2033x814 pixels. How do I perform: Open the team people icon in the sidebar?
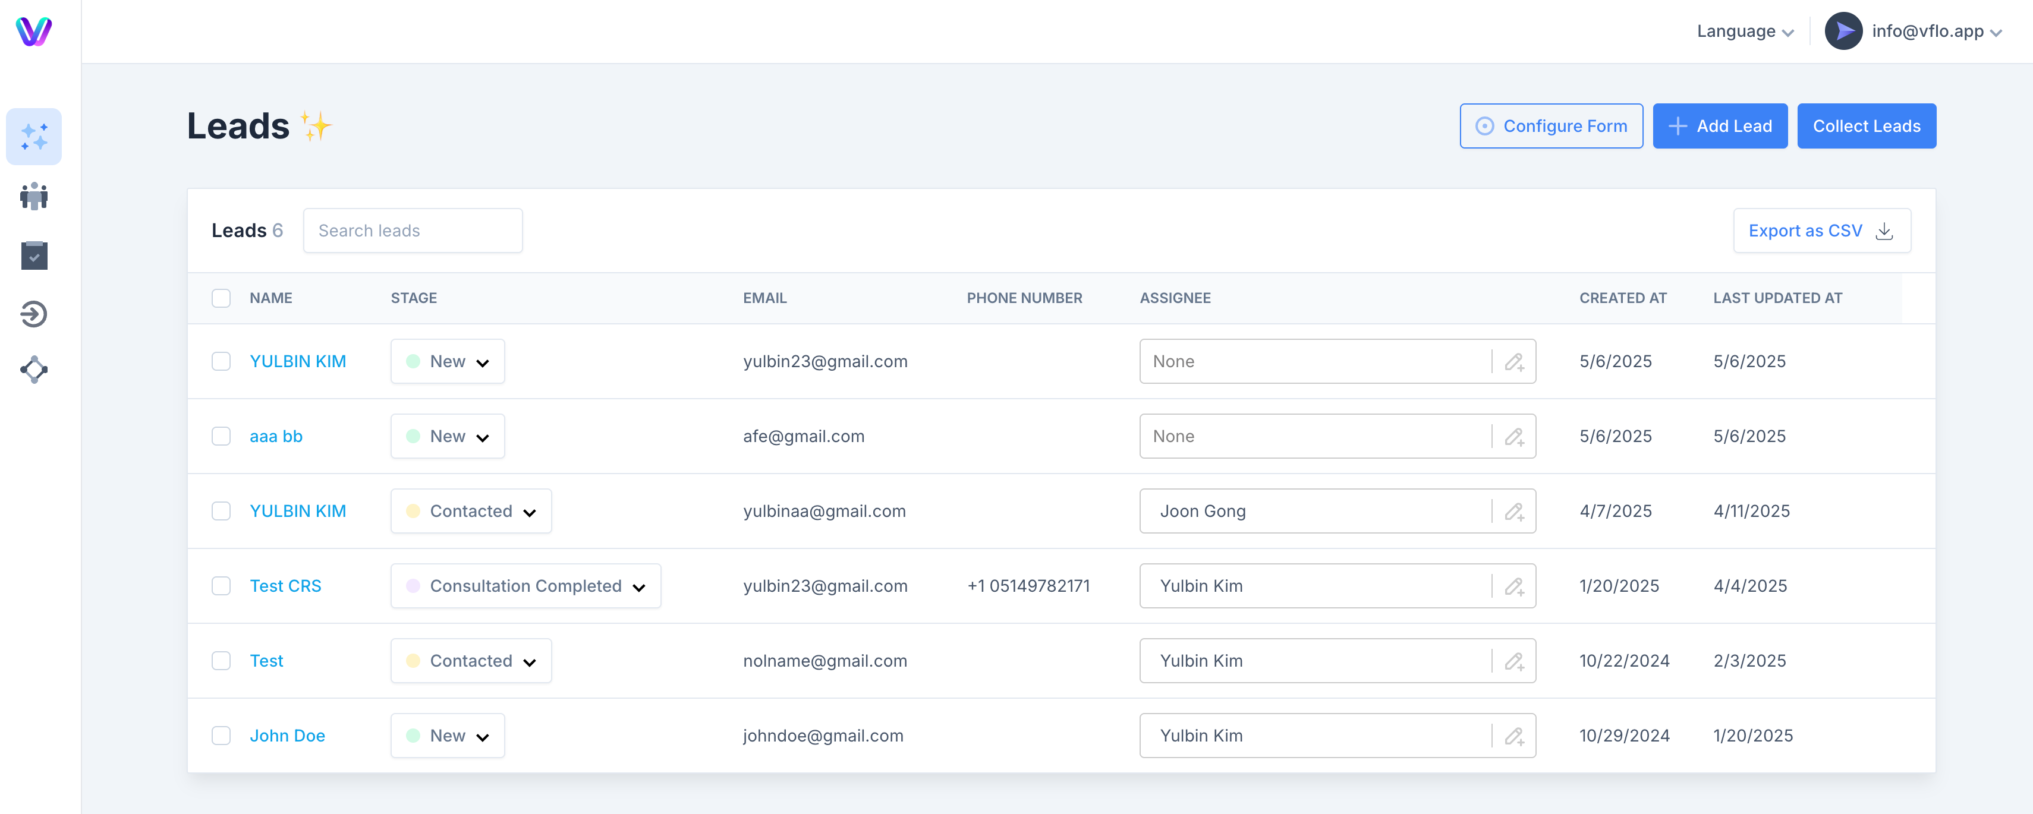pyautogui.click(x=34, y=197)
